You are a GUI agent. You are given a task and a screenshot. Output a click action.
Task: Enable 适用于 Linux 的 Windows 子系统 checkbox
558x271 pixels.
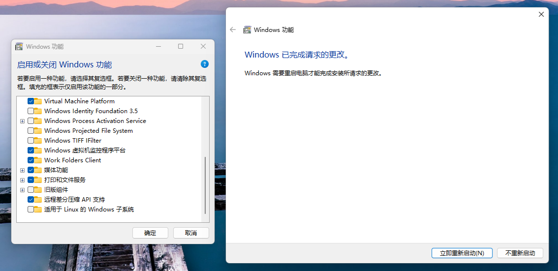click(31, 210)
